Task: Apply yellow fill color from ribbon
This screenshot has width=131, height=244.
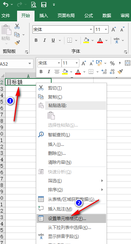Action: (86, 40)
